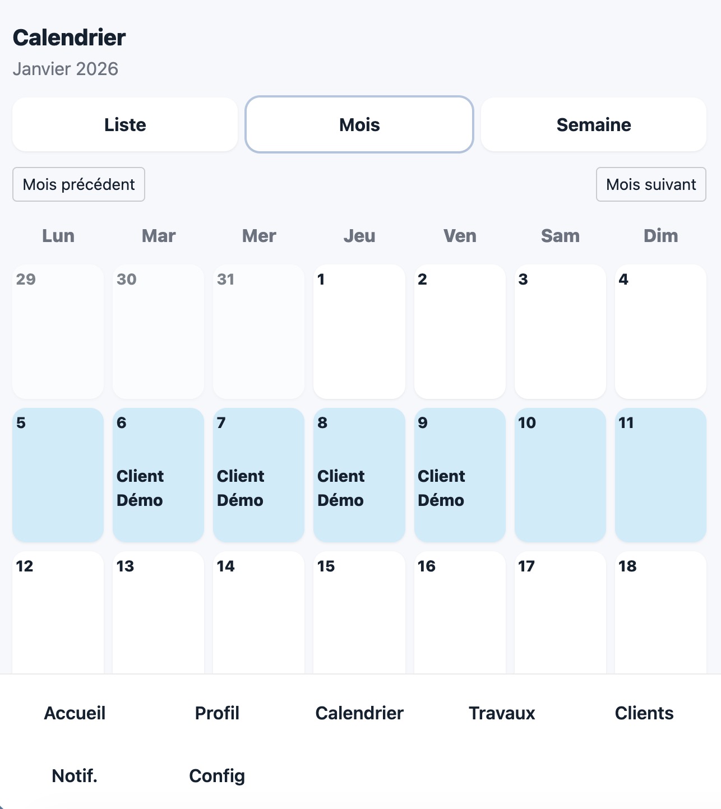The height and width of the screenshot is (809, 721).
Task: Open Client Démo event on day 9
Action: click(441, 488)
